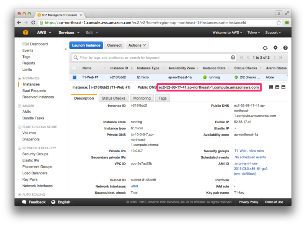The image size is (306, 226).
Task: Refresh the instances list
Action: pos(265,48)
